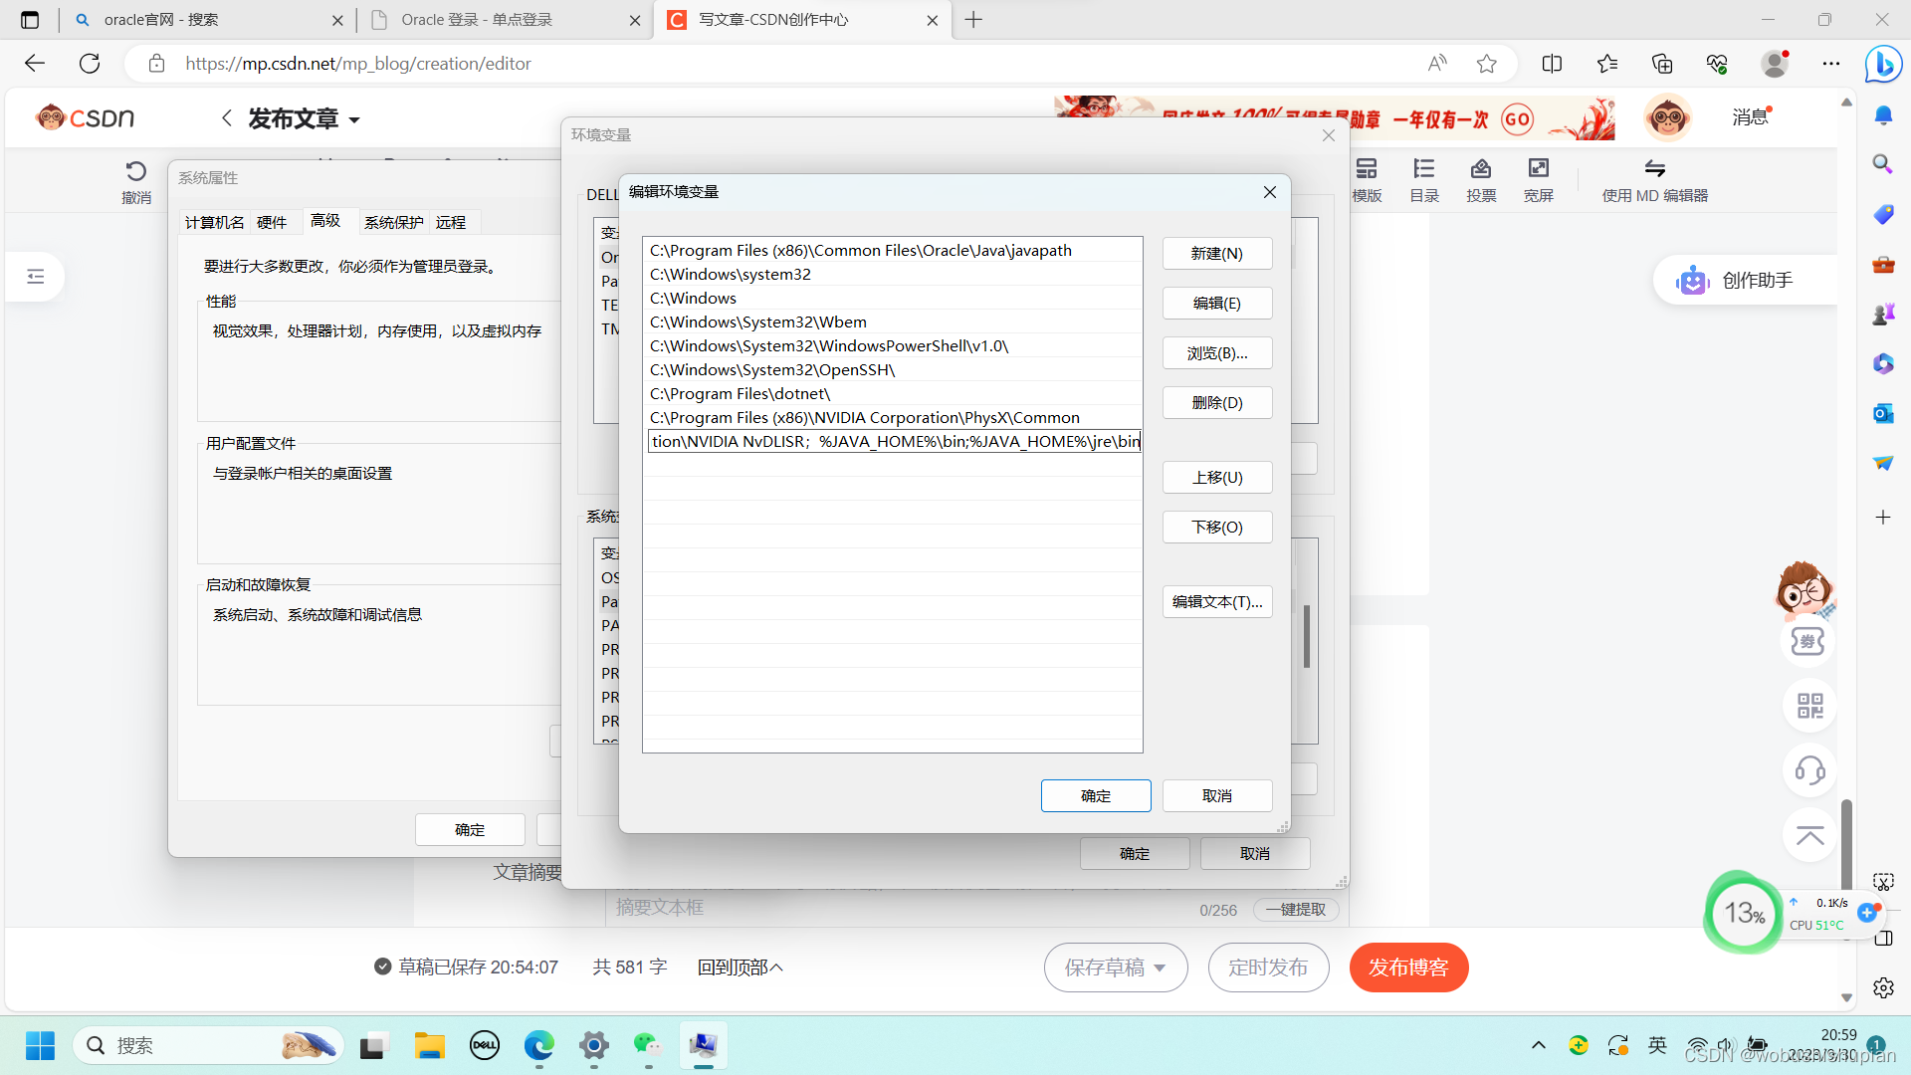Insert a table of contents via 目录 icon
The height and width of the screenshot is (1075, 1911).
coord(1423,179)
